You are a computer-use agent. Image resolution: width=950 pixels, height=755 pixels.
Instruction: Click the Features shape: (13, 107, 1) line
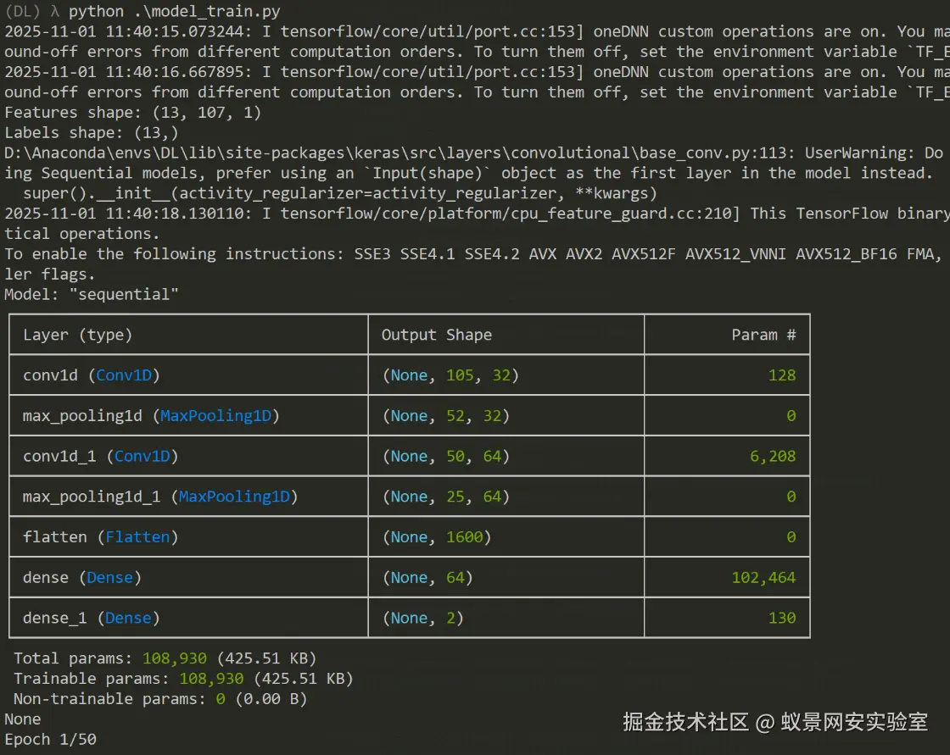[132, 113]
